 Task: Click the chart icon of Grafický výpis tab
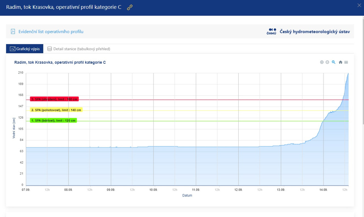click(x=12, y=49)
